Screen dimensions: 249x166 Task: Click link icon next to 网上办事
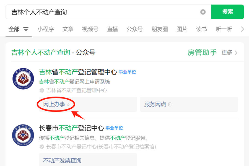coord(69,104)
